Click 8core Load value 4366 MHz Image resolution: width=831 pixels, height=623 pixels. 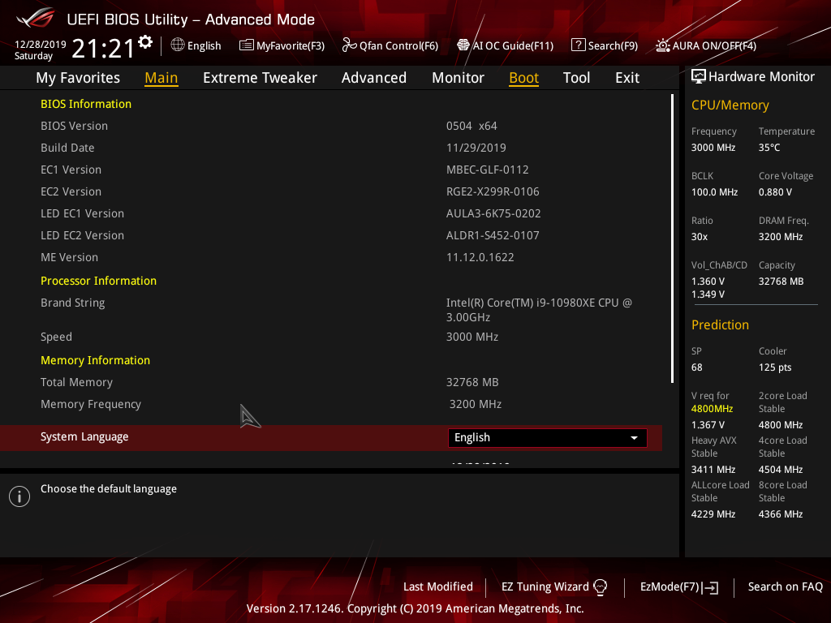click(780, 514)
